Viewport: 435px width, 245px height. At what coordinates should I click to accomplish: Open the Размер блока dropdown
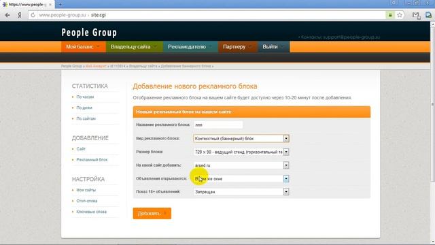pyautogui.click(x=241, y=152)
